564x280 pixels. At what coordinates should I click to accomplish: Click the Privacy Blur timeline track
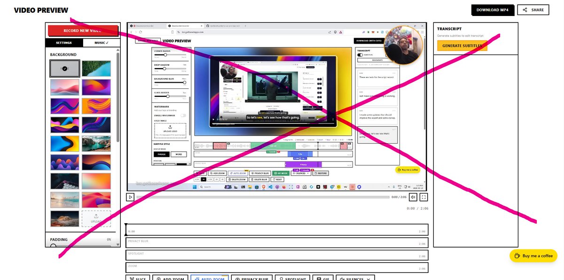coord(277,243)
